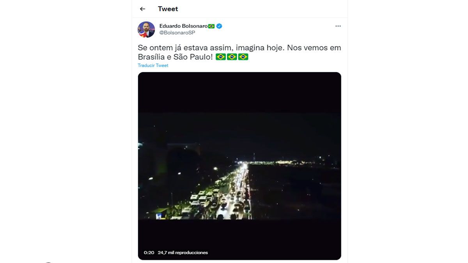Play the embedded traffic video
This screenshot has height=263, width=468.
tap(239, 166)
